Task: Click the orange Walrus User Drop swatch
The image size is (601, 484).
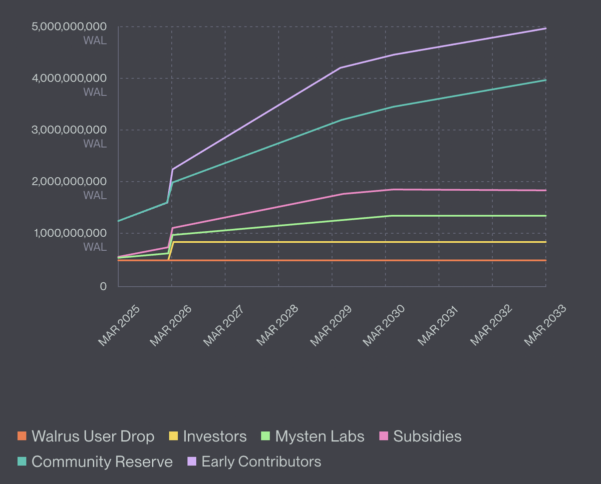Action: 22,436
